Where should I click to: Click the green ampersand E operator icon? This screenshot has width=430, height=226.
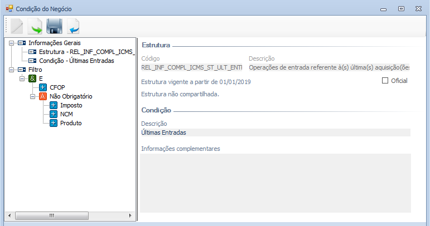tap(32, 78)
